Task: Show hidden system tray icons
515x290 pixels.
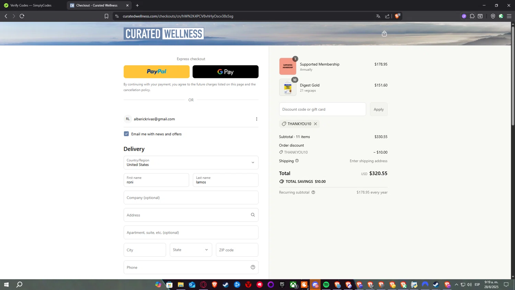Action: click(x=456, y=285)
